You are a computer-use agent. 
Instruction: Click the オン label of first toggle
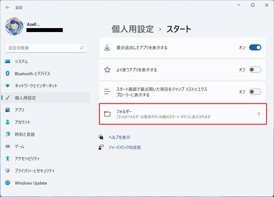[x=242, y=47]
